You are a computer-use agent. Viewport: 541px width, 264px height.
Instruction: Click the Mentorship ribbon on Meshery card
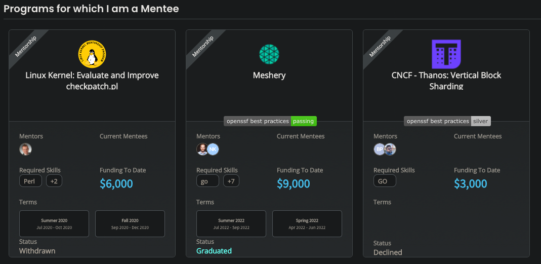202,46
